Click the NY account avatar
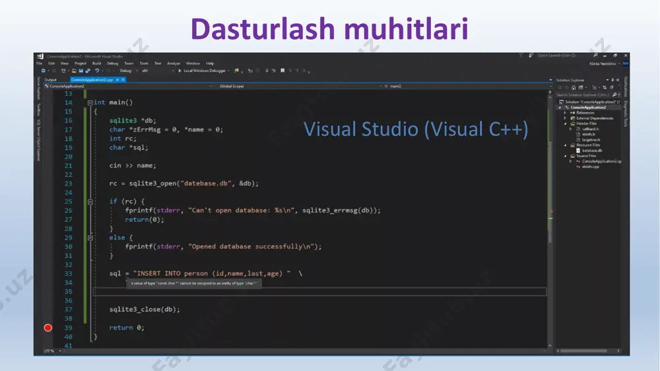This screenshot has height=371, width=660. click(x=626, y=63)
